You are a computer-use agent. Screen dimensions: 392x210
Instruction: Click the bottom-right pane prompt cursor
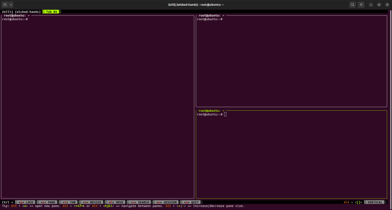click(225, 115)
